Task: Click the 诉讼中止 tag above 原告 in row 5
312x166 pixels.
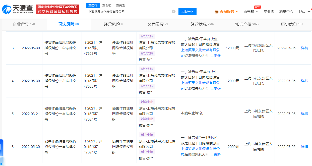Action: pos(147,102)
